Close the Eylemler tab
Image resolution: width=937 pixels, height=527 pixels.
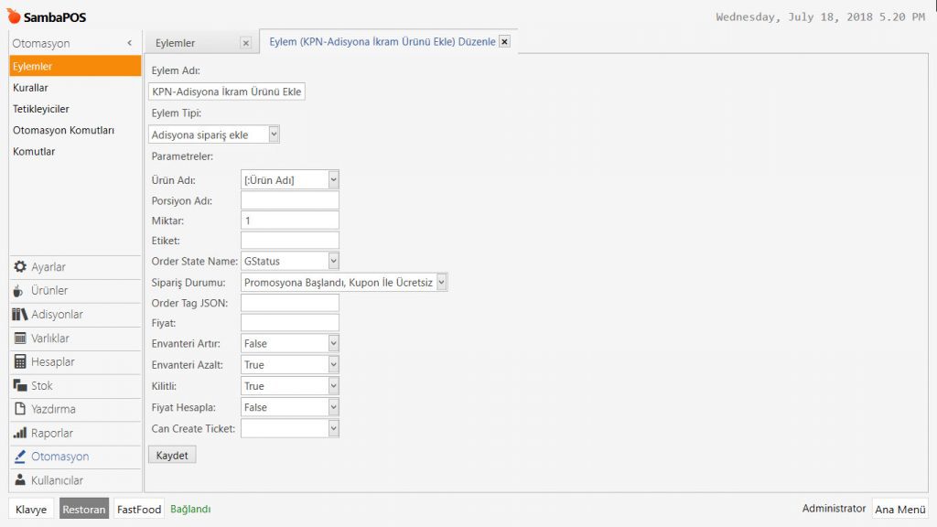pos(245,43)
